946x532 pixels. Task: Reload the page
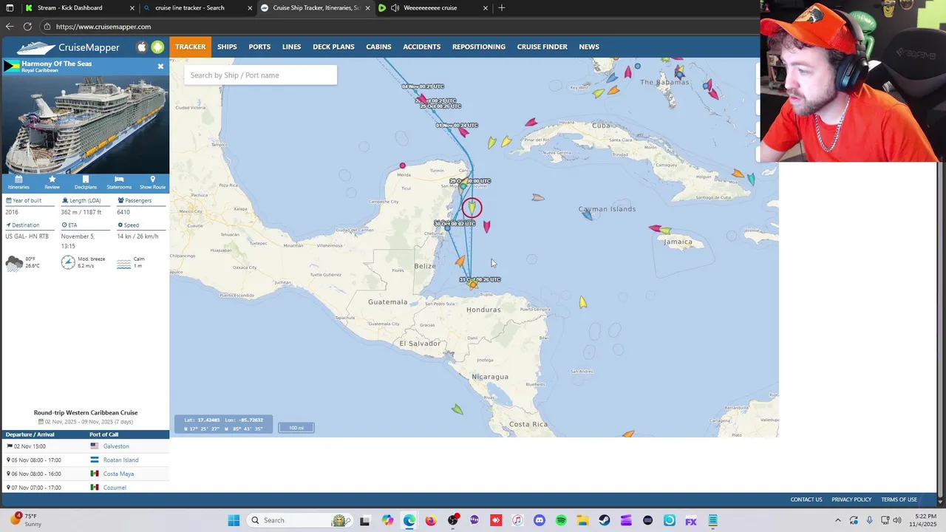[27, 27]
